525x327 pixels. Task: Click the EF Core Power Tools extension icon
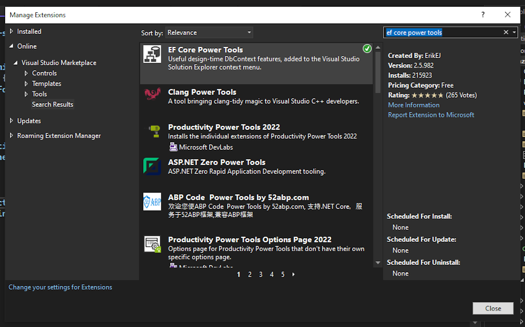click(x=152, y=54)
